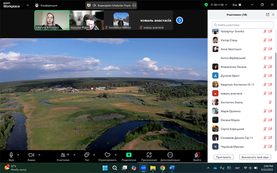Click the Выйти leave meeting icon

[197, 154]
